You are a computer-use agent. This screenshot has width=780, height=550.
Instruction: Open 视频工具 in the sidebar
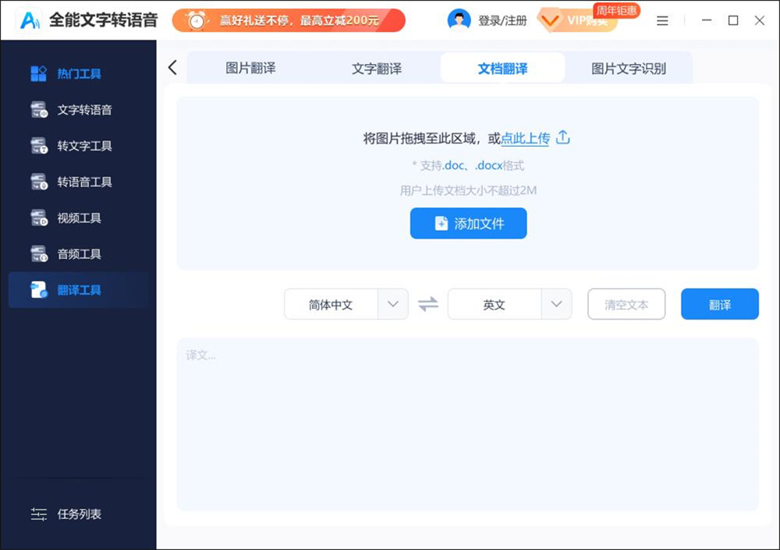79,218
